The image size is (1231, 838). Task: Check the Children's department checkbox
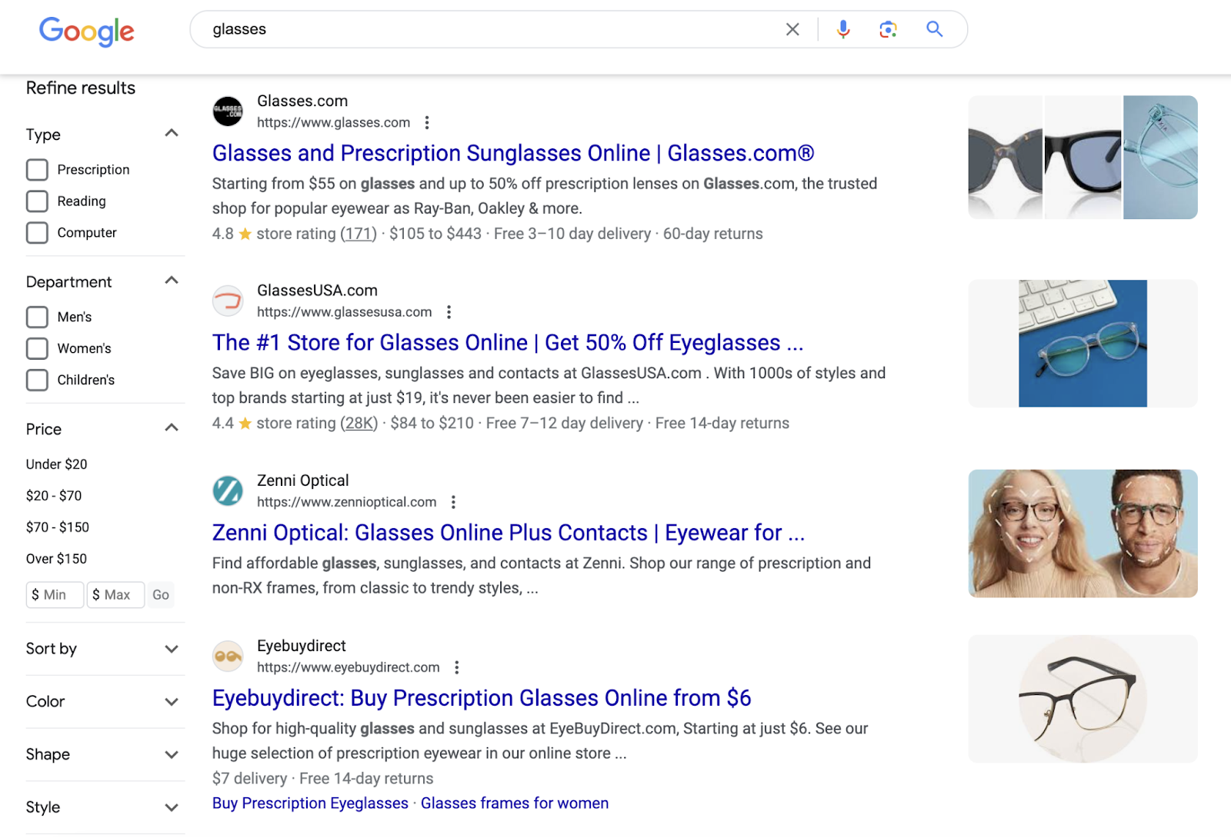36,380
